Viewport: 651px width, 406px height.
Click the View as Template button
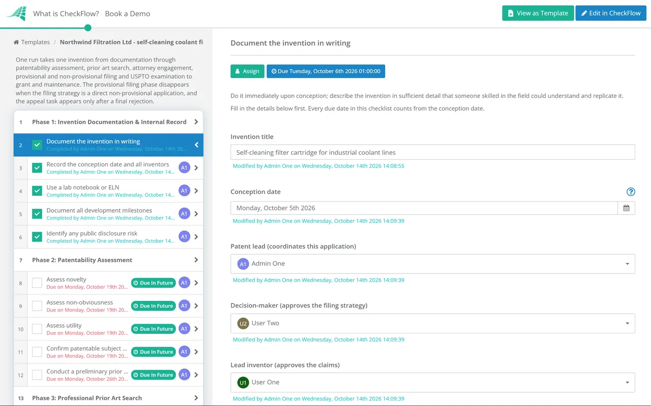click(x=538, y=13)
